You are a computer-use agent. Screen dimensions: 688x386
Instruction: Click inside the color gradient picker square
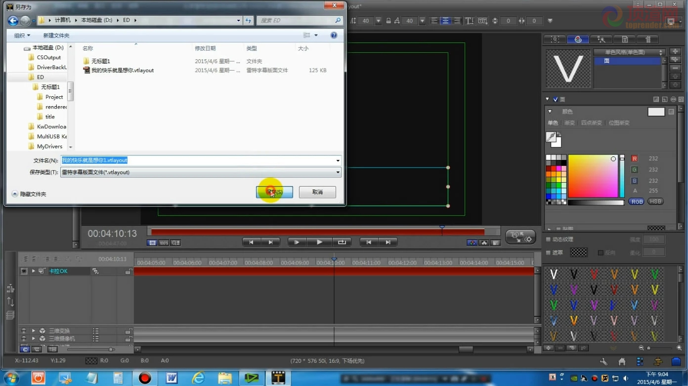click(x=593, y=176)
